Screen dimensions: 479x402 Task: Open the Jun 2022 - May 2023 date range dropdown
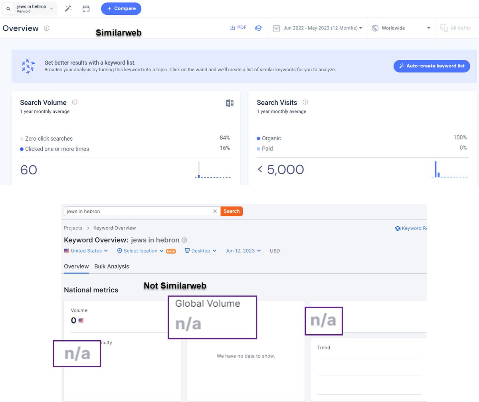318,28
